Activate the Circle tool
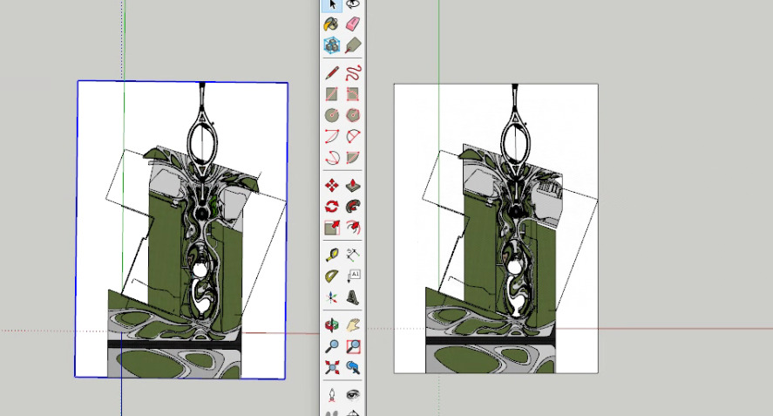The width and height of the screenshot is (773, 416). tap(332, 115)
